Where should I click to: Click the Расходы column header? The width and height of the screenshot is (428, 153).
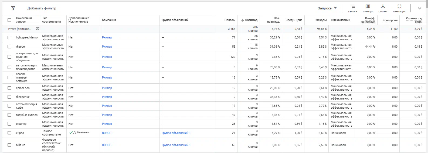[320, 20]
